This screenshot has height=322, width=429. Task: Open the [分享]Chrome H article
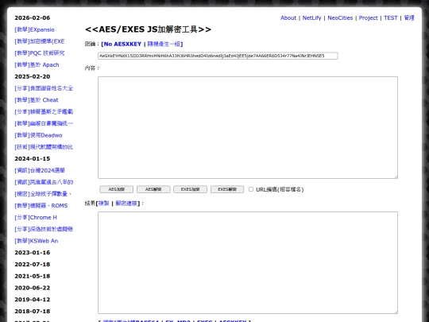click(x=36, y=217)
